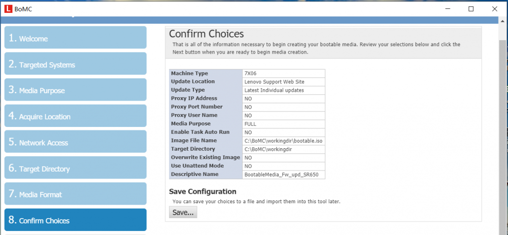Click the Proxy IP Address label

pos(194,98)
